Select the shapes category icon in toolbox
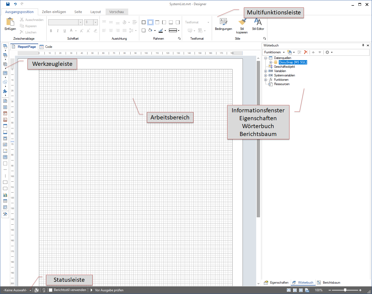Viewport: 372px width, 294px height. 5,82
